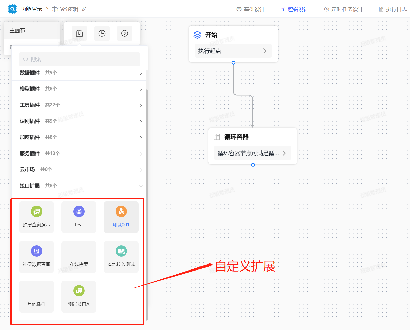Click the 执行日志 document icon

[381, 9]
